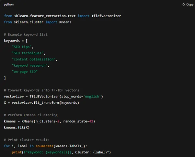Screen dimensions: 195x157
Task: Select the "keyword research" string
Action: point(29,66)
